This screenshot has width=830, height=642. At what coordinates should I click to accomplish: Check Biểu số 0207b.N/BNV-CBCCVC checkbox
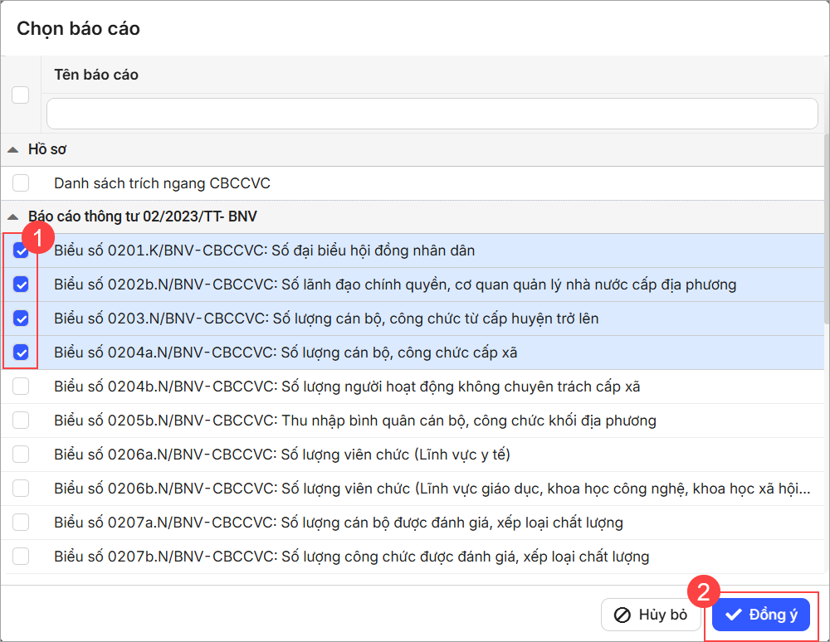click(21, 556)
